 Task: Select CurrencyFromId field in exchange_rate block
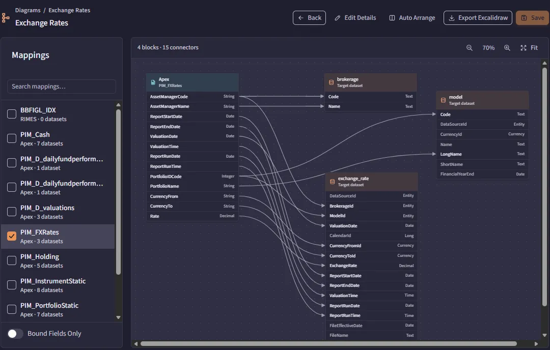[371, 246]
